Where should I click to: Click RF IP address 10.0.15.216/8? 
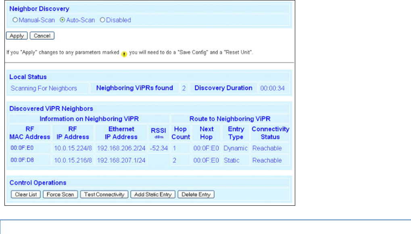(73, 160)
